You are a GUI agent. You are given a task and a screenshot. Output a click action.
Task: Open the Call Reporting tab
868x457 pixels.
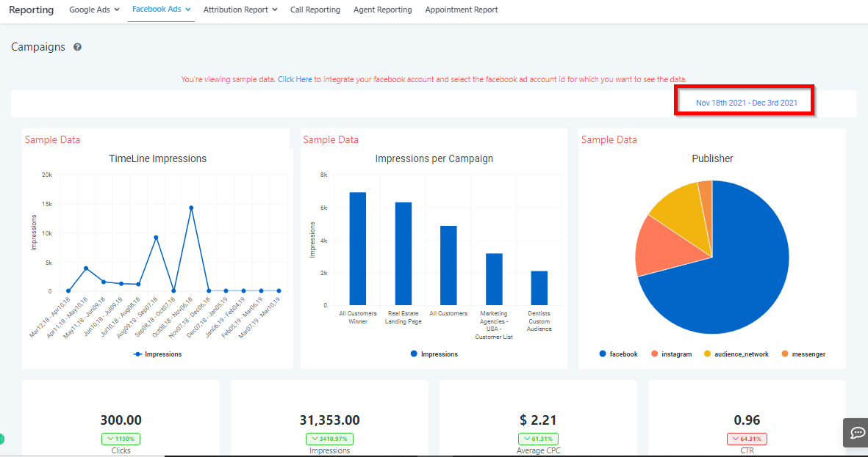point(315,10)
